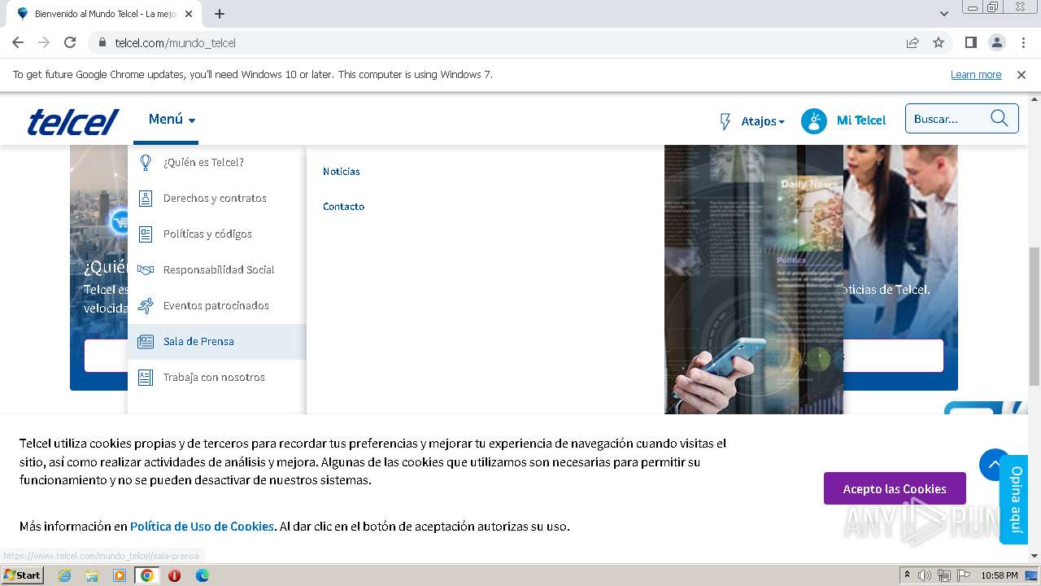This screenshot has height=586, width=1041.
Task: Launch Internet Explorer from taskbar
Action: (64, 575)
